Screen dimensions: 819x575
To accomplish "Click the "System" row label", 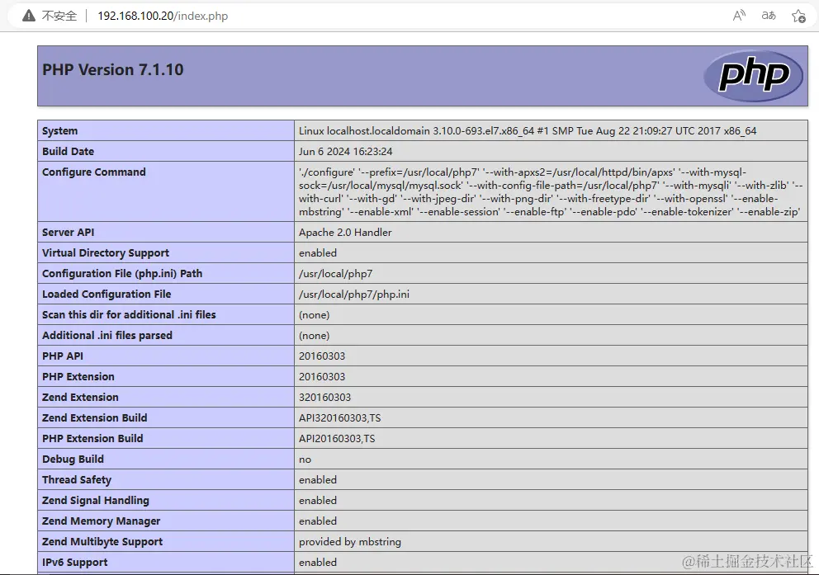I will click(x=60, y=131).
